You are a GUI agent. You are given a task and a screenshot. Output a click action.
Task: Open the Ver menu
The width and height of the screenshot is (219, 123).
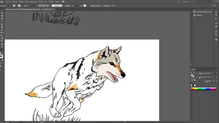tap(46, 2)
